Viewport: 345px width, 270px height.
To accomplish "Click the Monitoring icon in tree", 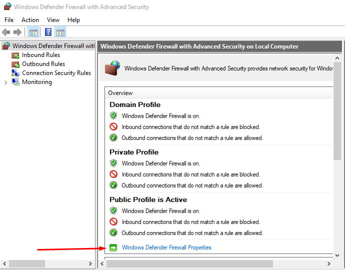I will (15, 82).
